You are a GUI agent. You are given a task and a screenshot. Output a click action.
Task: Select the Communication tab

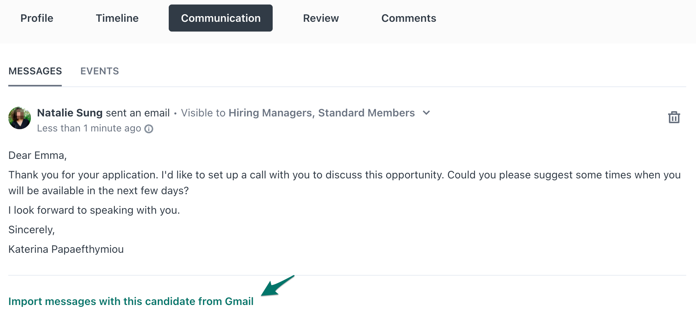[x=220, y=18]
